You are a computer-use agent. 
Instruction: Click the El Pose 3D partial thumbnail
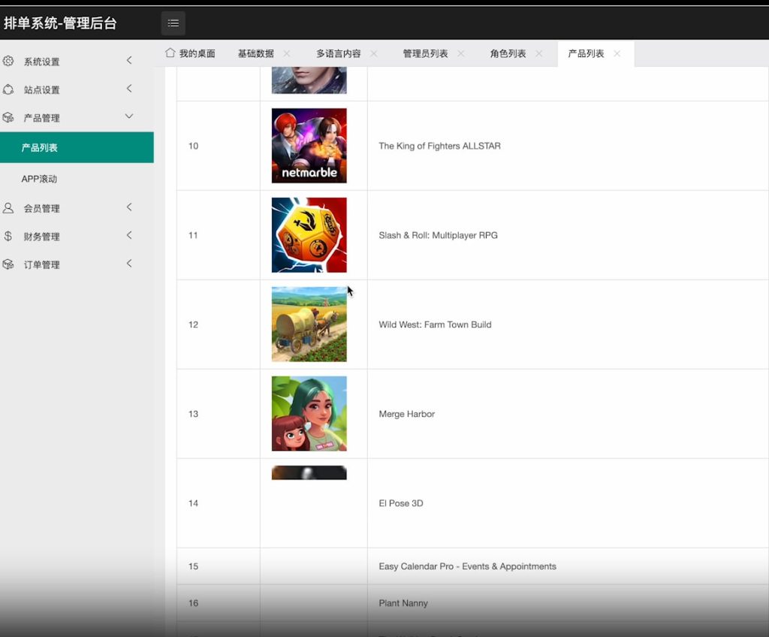pyautogui.click(x=309, y=472)
